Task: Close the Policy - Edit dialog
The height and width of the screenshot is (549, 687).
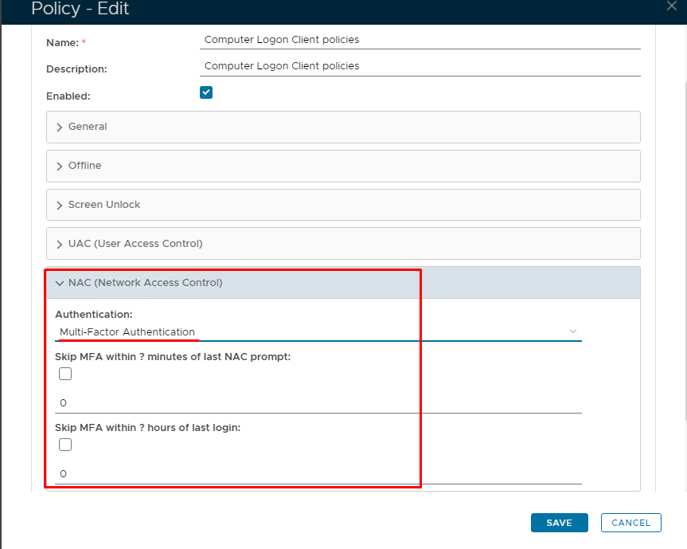Action: pyautogui.click(x=671, y=6)
